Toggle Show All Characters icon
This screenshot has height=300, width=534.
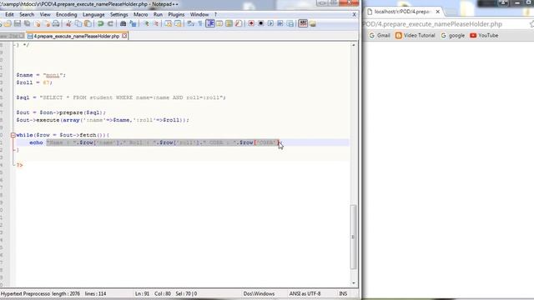200,23
